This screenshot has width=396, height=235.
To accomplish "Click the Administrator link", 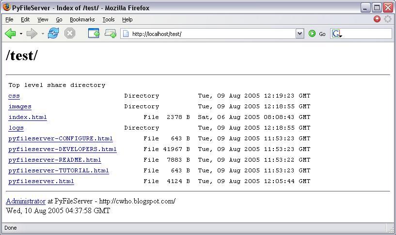I will [26, 201].
